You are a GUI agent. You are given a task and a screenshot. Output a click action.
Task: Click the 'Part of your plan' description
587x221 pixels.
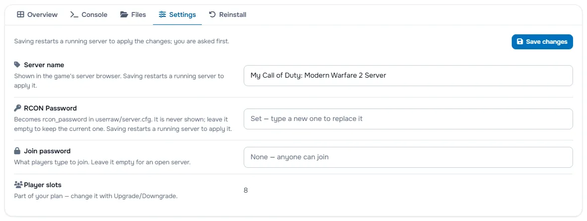click(x=96, y=196)
